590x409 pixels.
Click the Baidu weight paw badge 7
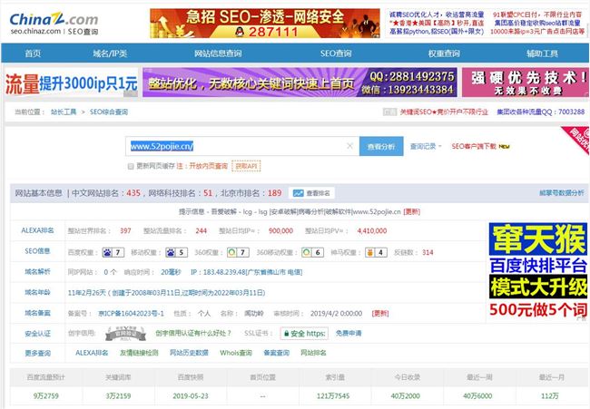[113, 252]
